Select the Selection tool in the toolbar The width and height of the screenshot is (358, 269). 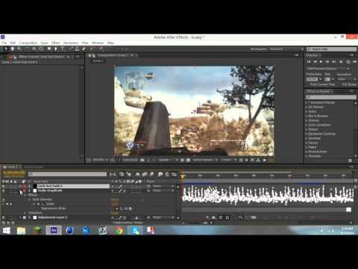tap(6, 49)
